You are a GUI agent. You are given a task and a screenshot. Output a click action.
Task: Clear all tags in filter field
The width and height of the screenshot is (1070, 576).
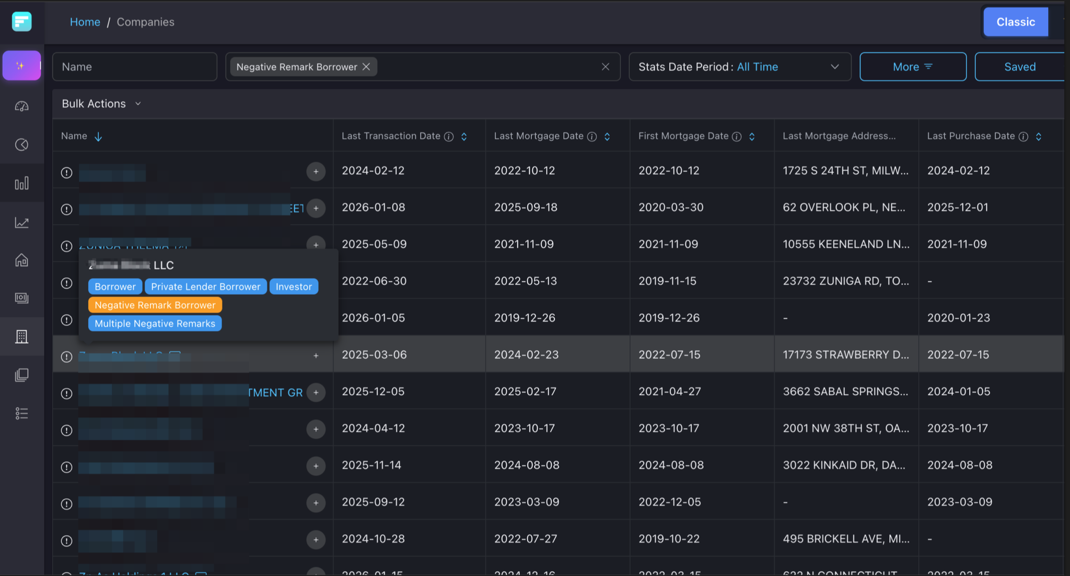(x=605, y=67)
